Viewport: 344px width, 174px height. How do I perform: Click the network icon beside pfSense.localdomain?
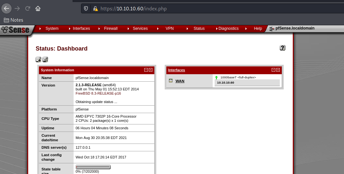(x=272, y=29)
